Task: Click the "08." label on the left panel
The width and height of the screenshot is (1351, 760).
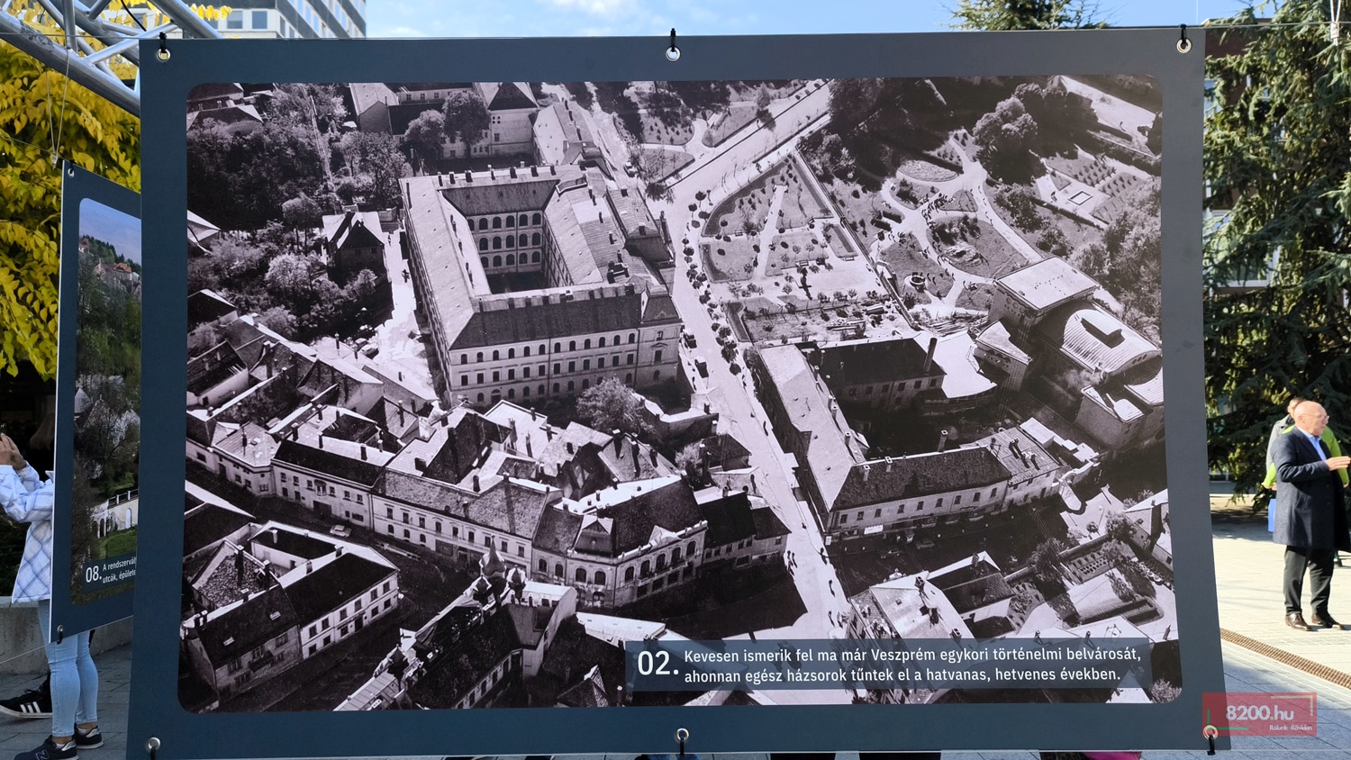Action: (x=93, y=573)
